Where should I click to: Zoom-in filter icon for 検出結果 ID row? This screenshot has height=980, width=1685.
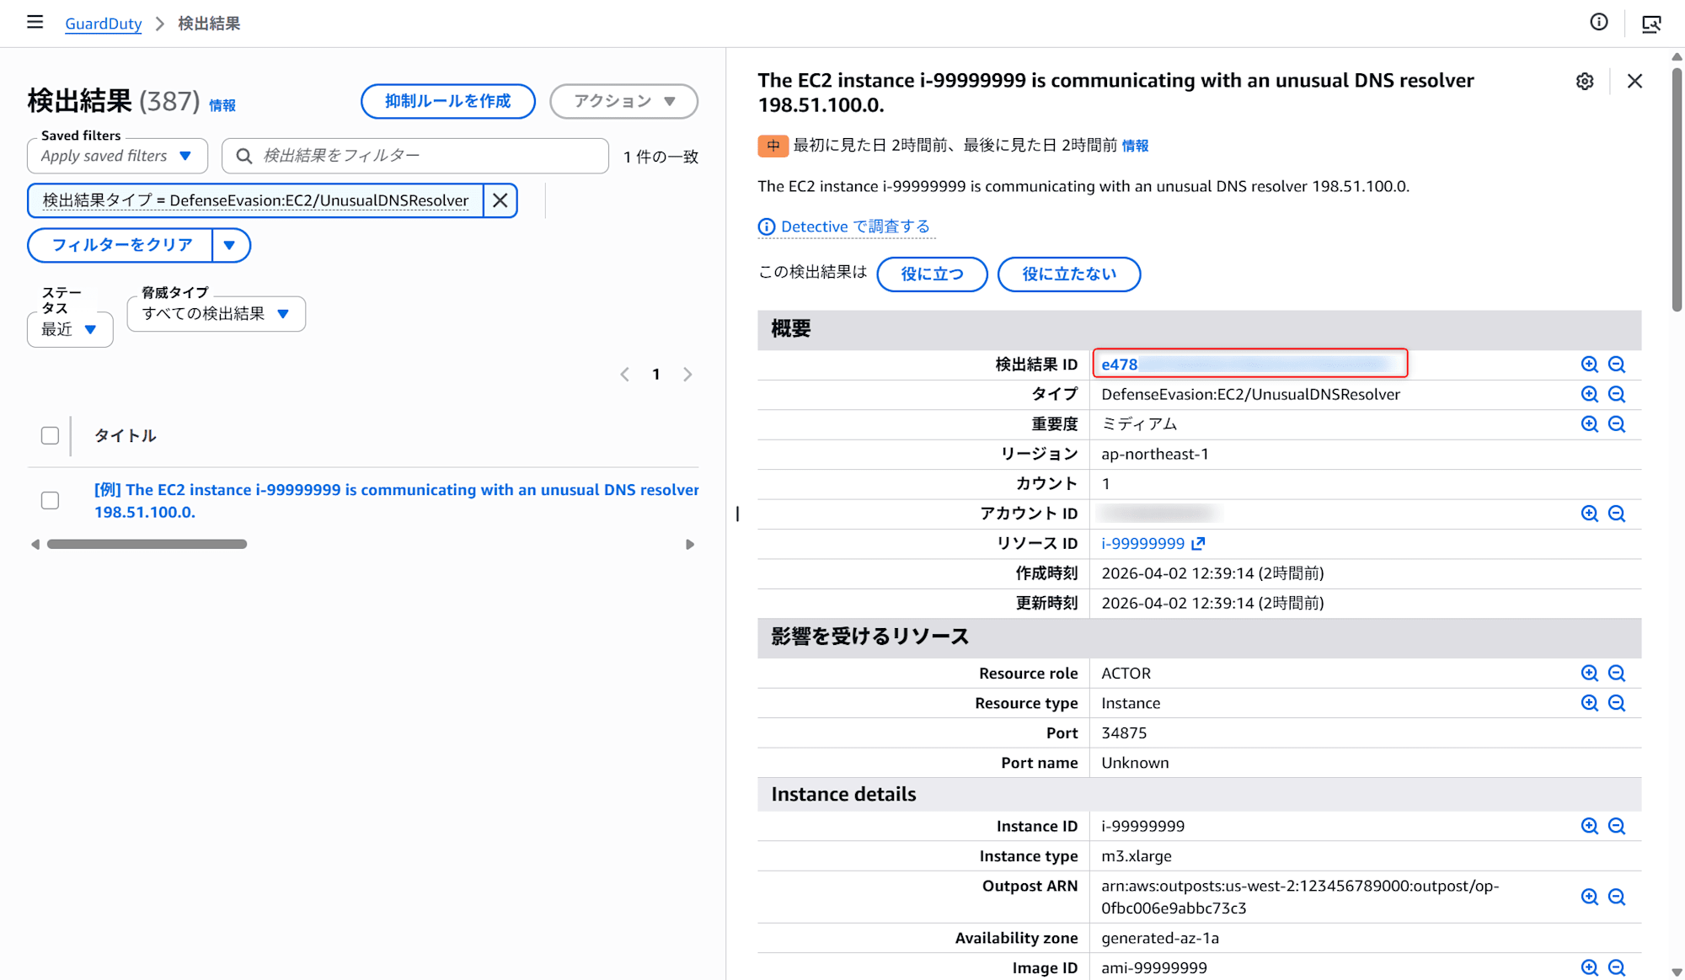click(1589, 365)
